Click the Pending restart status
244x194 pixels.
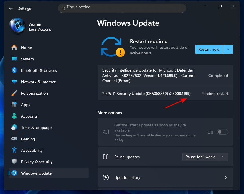point(215,94)
